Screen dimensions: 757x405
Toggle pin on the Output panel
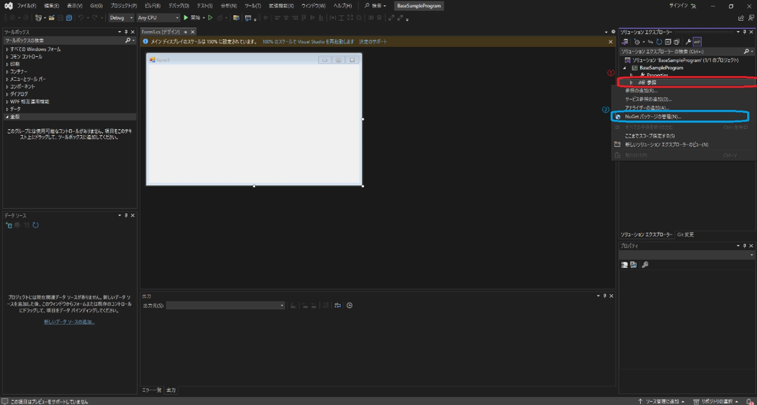coord(605,296)
